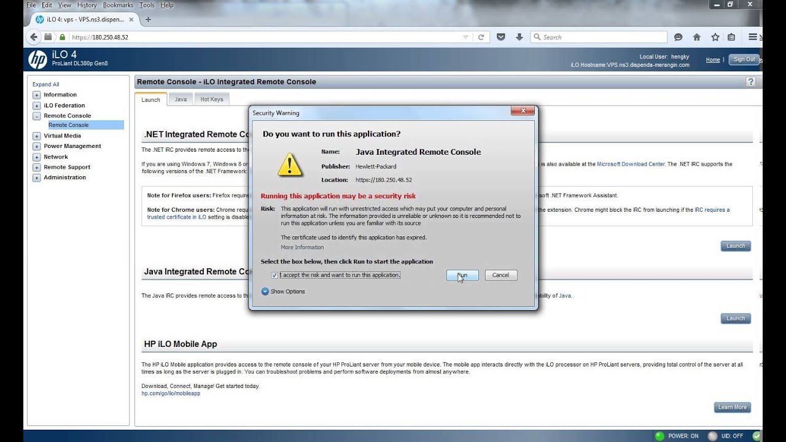786x442 pixels.
Task: Open the Firefox hamburger menu
Action: pos(752,37)
